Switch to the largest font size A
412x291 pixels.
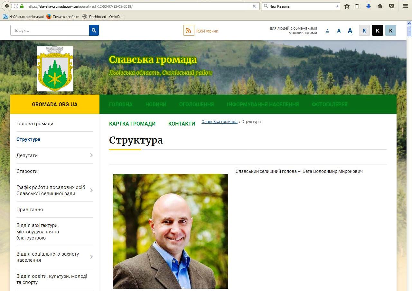point(350,31)
